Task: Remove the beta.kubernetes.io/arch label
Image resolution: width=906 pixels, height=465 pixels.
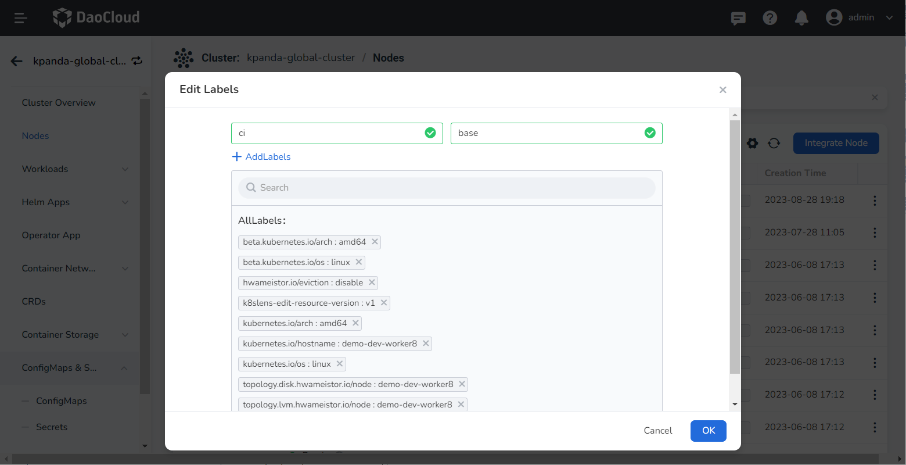Action: (x=375, y=242)
